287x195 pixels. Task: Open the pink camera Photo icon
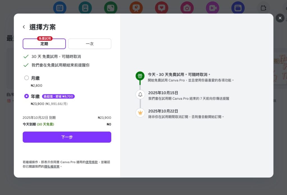coord(187,8)
